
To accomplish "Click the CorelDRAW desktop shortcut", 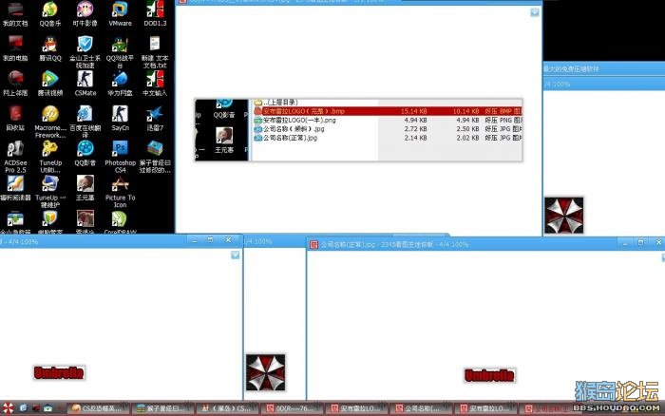I will coord(120,222).
